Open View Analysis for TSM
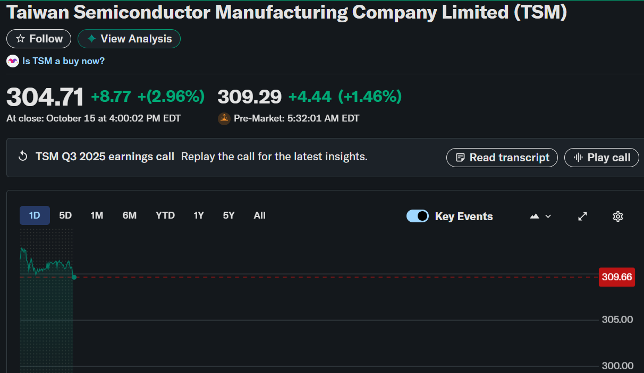This screenshot has height=373, width=644. click(129, 39)
